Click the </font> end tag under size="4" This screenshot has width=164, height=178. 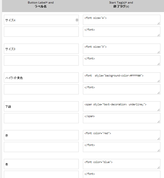(122, 32)
